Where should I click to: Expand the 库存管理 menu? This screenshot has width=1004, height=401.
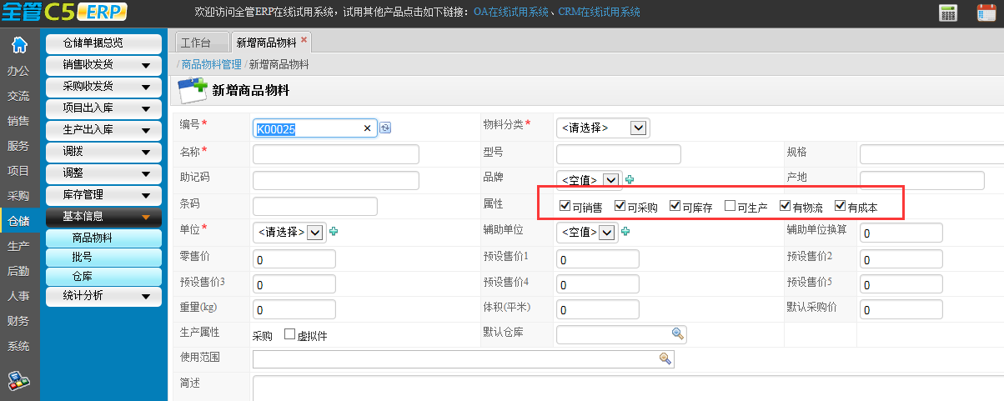[x=103, y=195]
